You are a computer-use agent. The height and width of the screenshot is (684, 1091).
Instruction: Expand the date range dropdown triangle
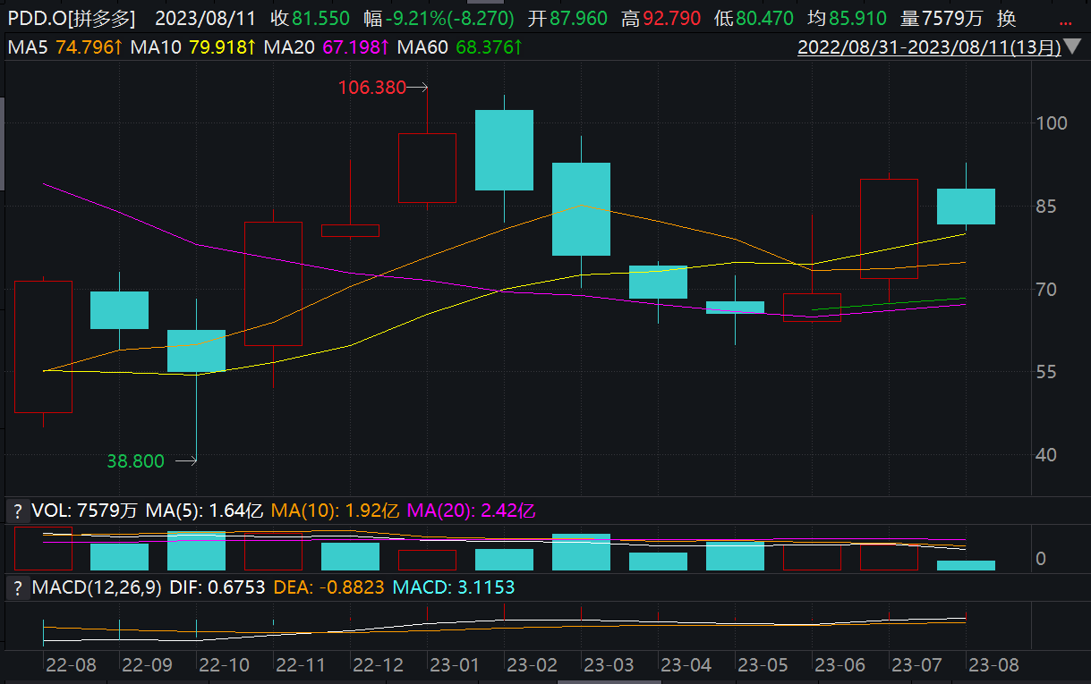click(x=1072, y=46)
